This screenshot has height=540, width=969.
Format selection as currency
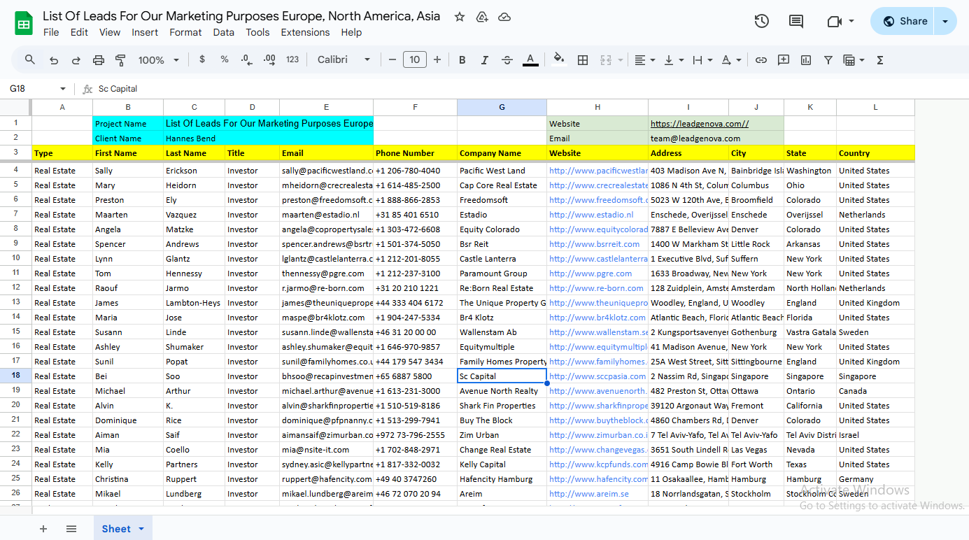tap(202, 60)
